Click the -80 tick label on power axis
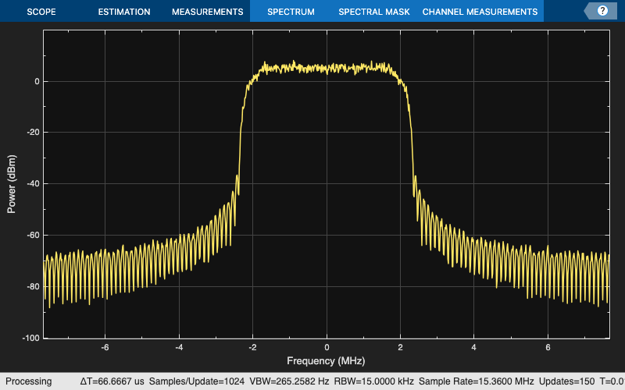This screenshot has height=390, width=625. (x=33, y=286)
